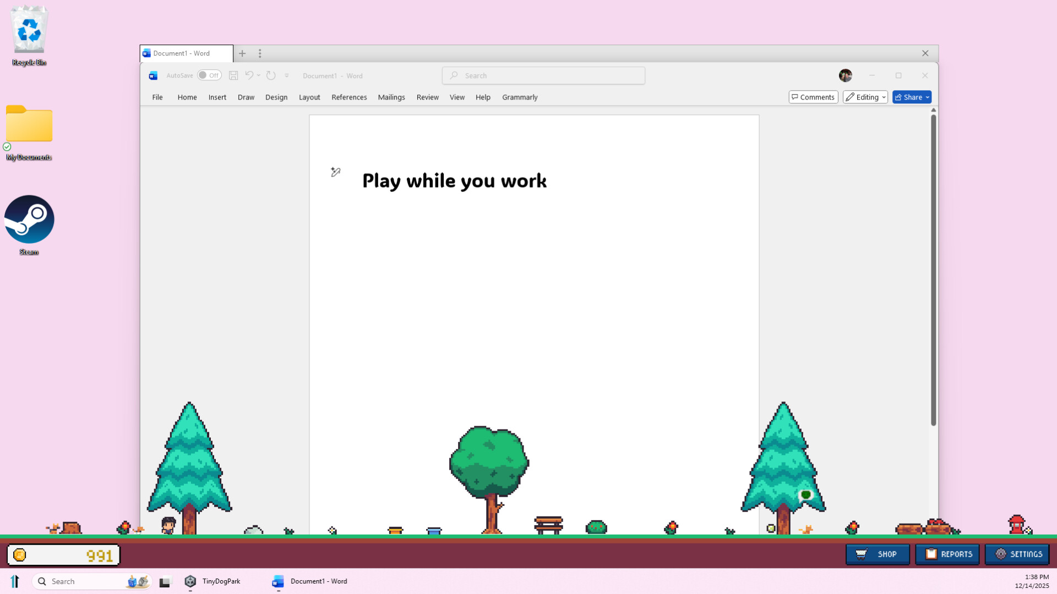Select the TinyDogPark taskbar icon
Screen dimensions: 1057x594
[x=190, y=581]
